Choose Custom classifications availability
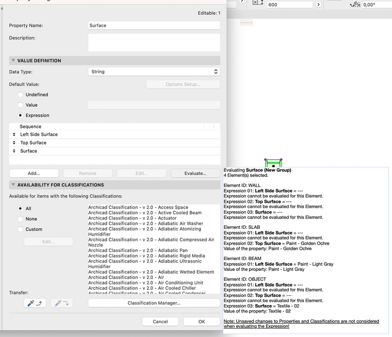This screenshot has height=337, width=392. [x=20, y=229]
